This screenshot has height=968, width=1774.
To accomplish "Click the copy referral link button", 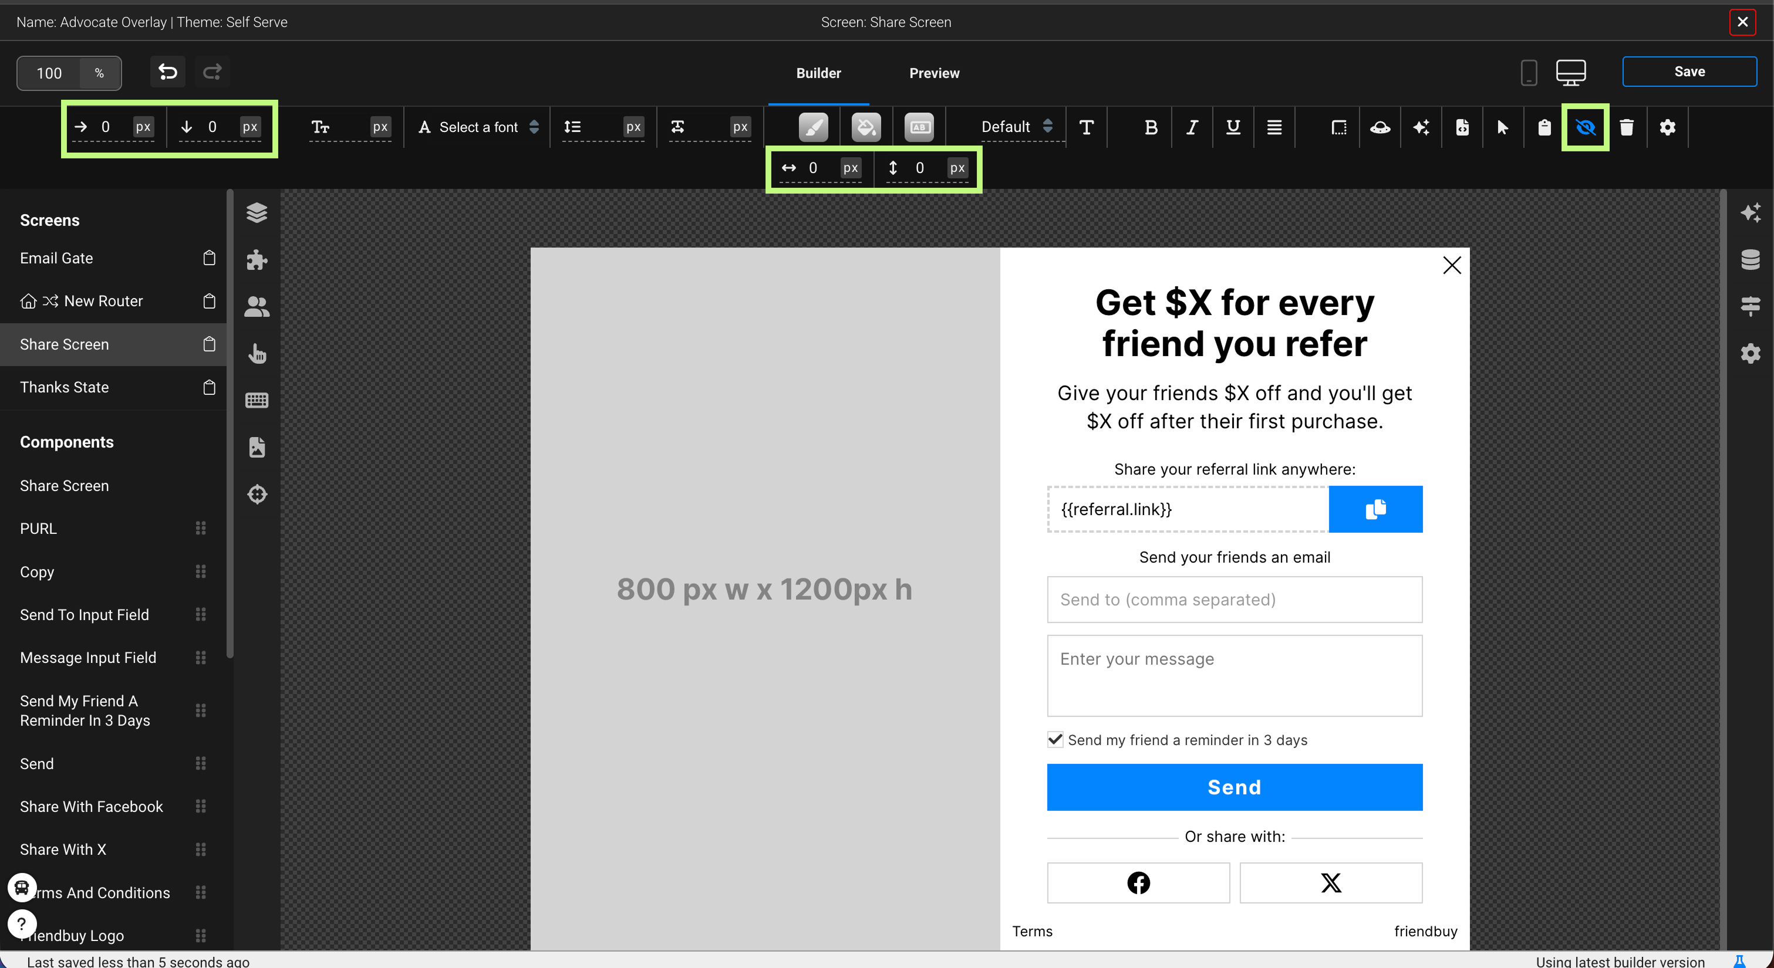I will click(x=1375, y=509).
